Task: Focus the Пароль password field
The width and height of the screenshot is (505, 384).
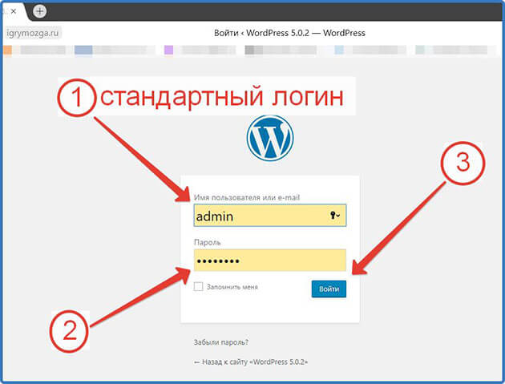Action: point(270,261)
